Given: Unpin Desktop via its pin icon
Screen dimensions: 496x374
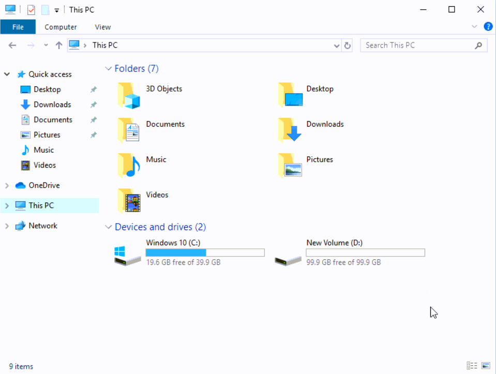Looking at the screenshot, I should [x=93, y=89].
